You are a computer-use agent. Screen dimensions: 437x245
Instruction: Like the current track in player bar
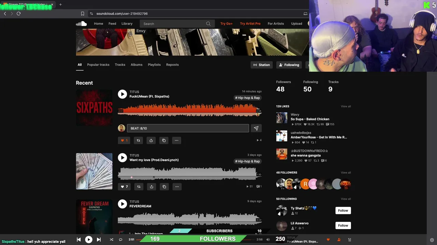[x=328, y=240]
